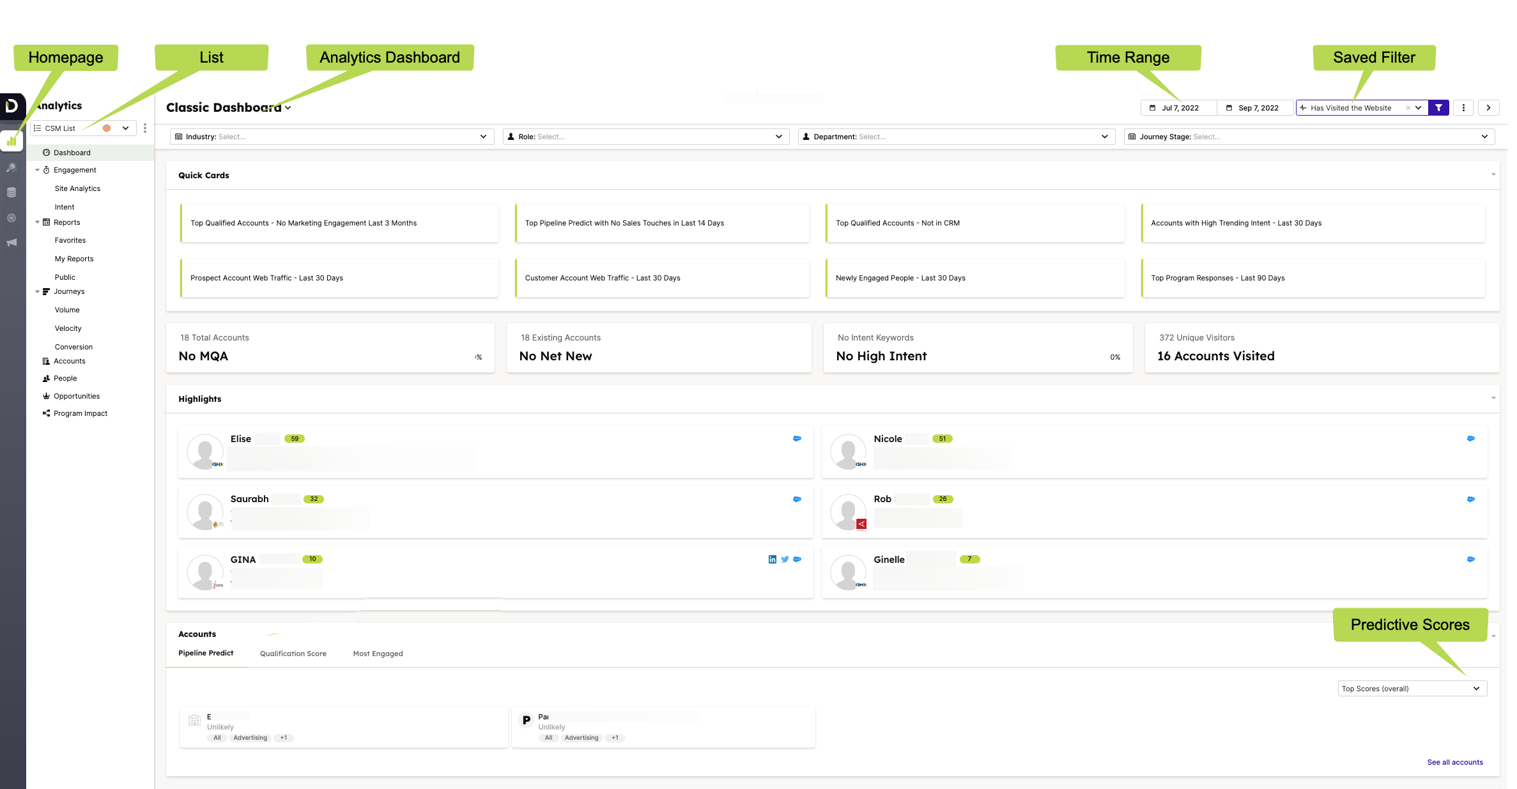This screenshot has width=1517, height=789.
Task: Open the kebab menu beside the saved filter
Action: point(1463,107)
